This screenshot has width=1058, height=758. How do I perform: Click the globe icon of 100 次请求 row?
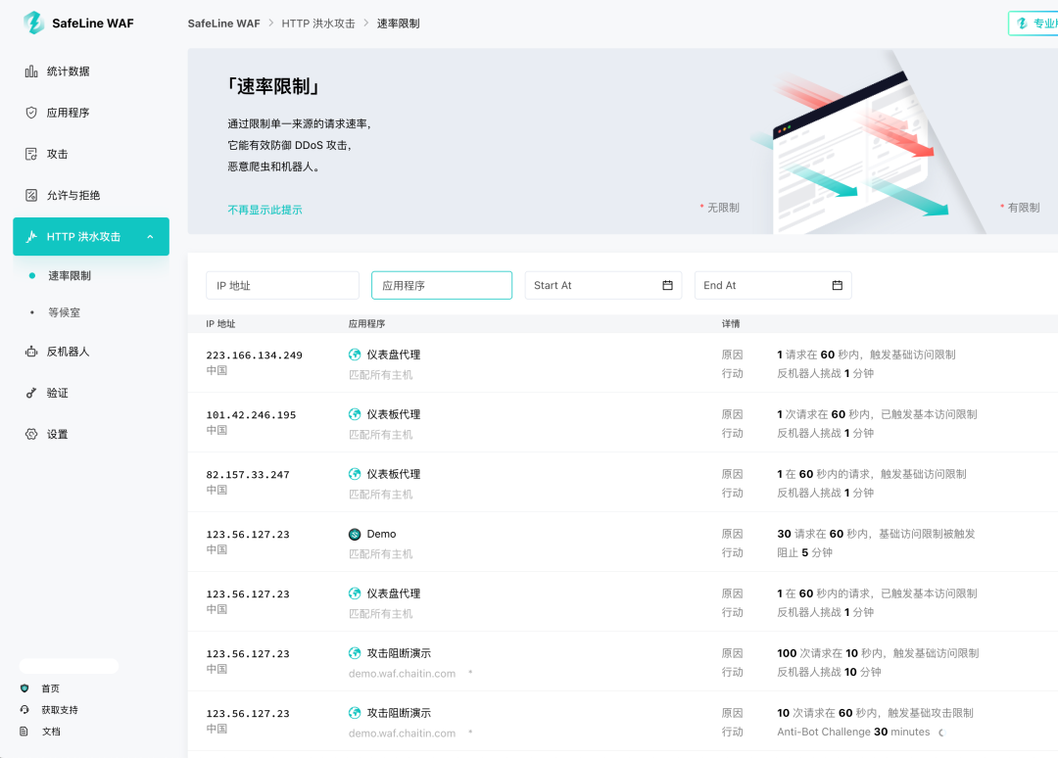pyautogui.click(x=355, y=653)
